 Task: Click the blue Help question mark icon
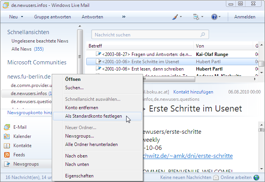214,17
